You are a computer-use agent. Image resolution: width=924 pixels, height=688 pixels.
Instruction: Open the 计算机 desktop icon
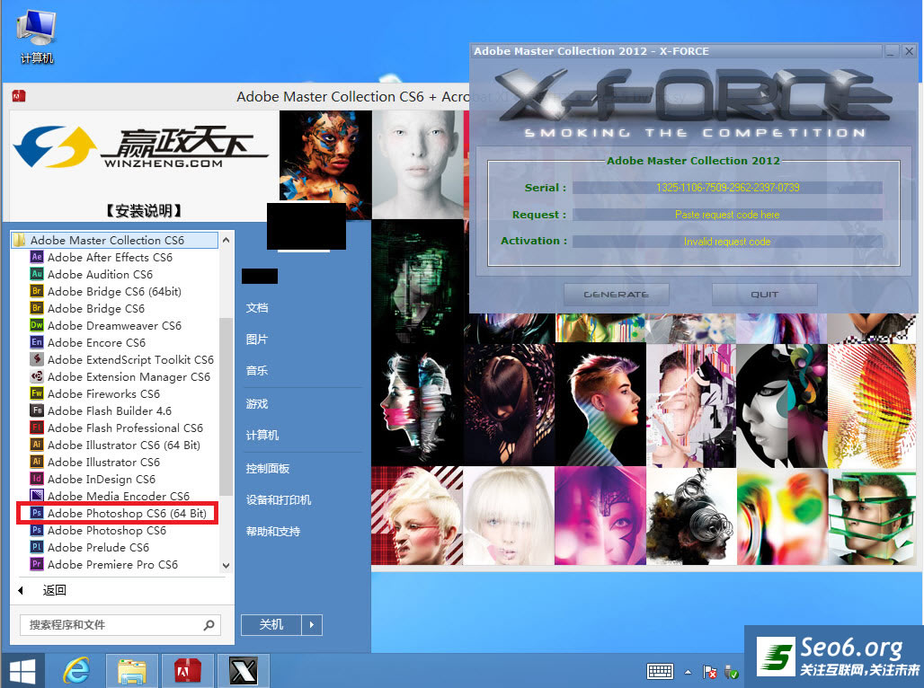(37, 39)
